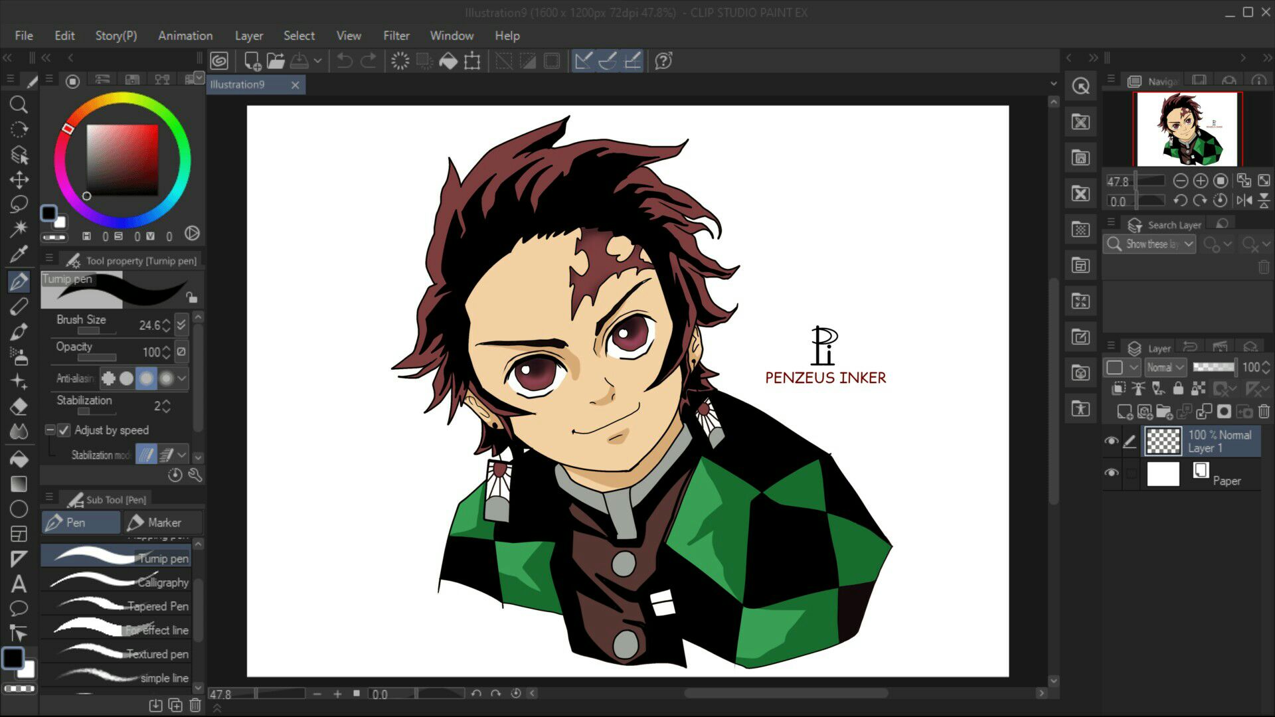Select the Zoom magnifier tool
This screenshot has width=1275, height=717.
[x=19, y=104]
